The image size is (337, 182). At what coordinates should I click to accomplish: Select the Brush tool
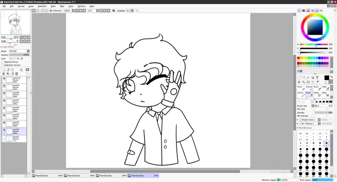coord(317,88)
